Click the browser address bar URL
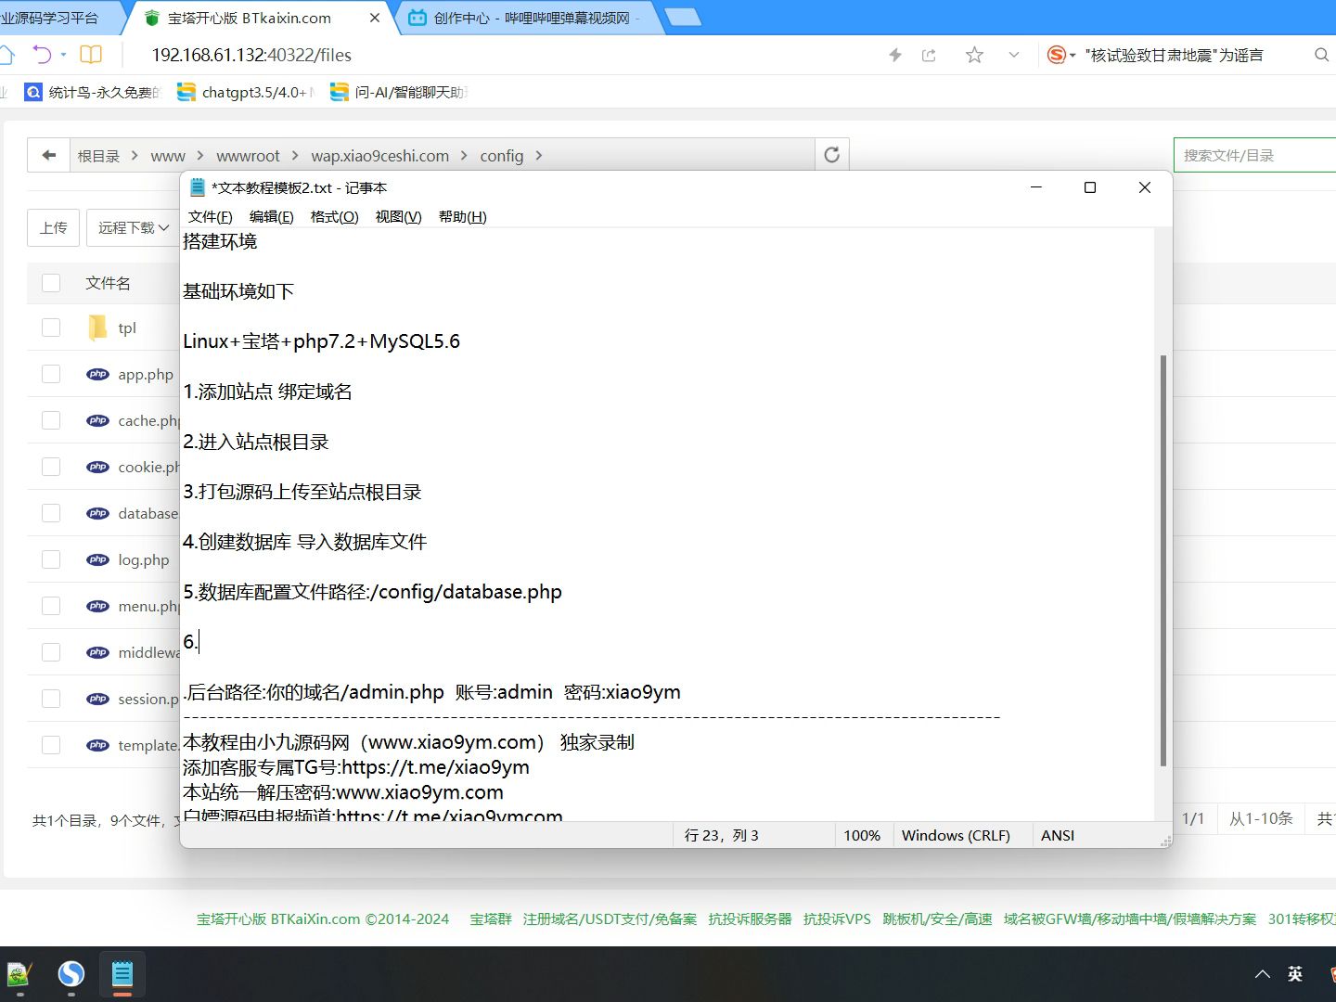 [x=251, y=55]
